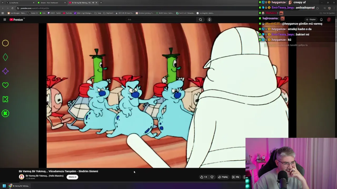Viewport: 337px width, 189px height.
Task: Open the NBA 3. Lig B Kategori bookmark
Action: coord(83,13)
